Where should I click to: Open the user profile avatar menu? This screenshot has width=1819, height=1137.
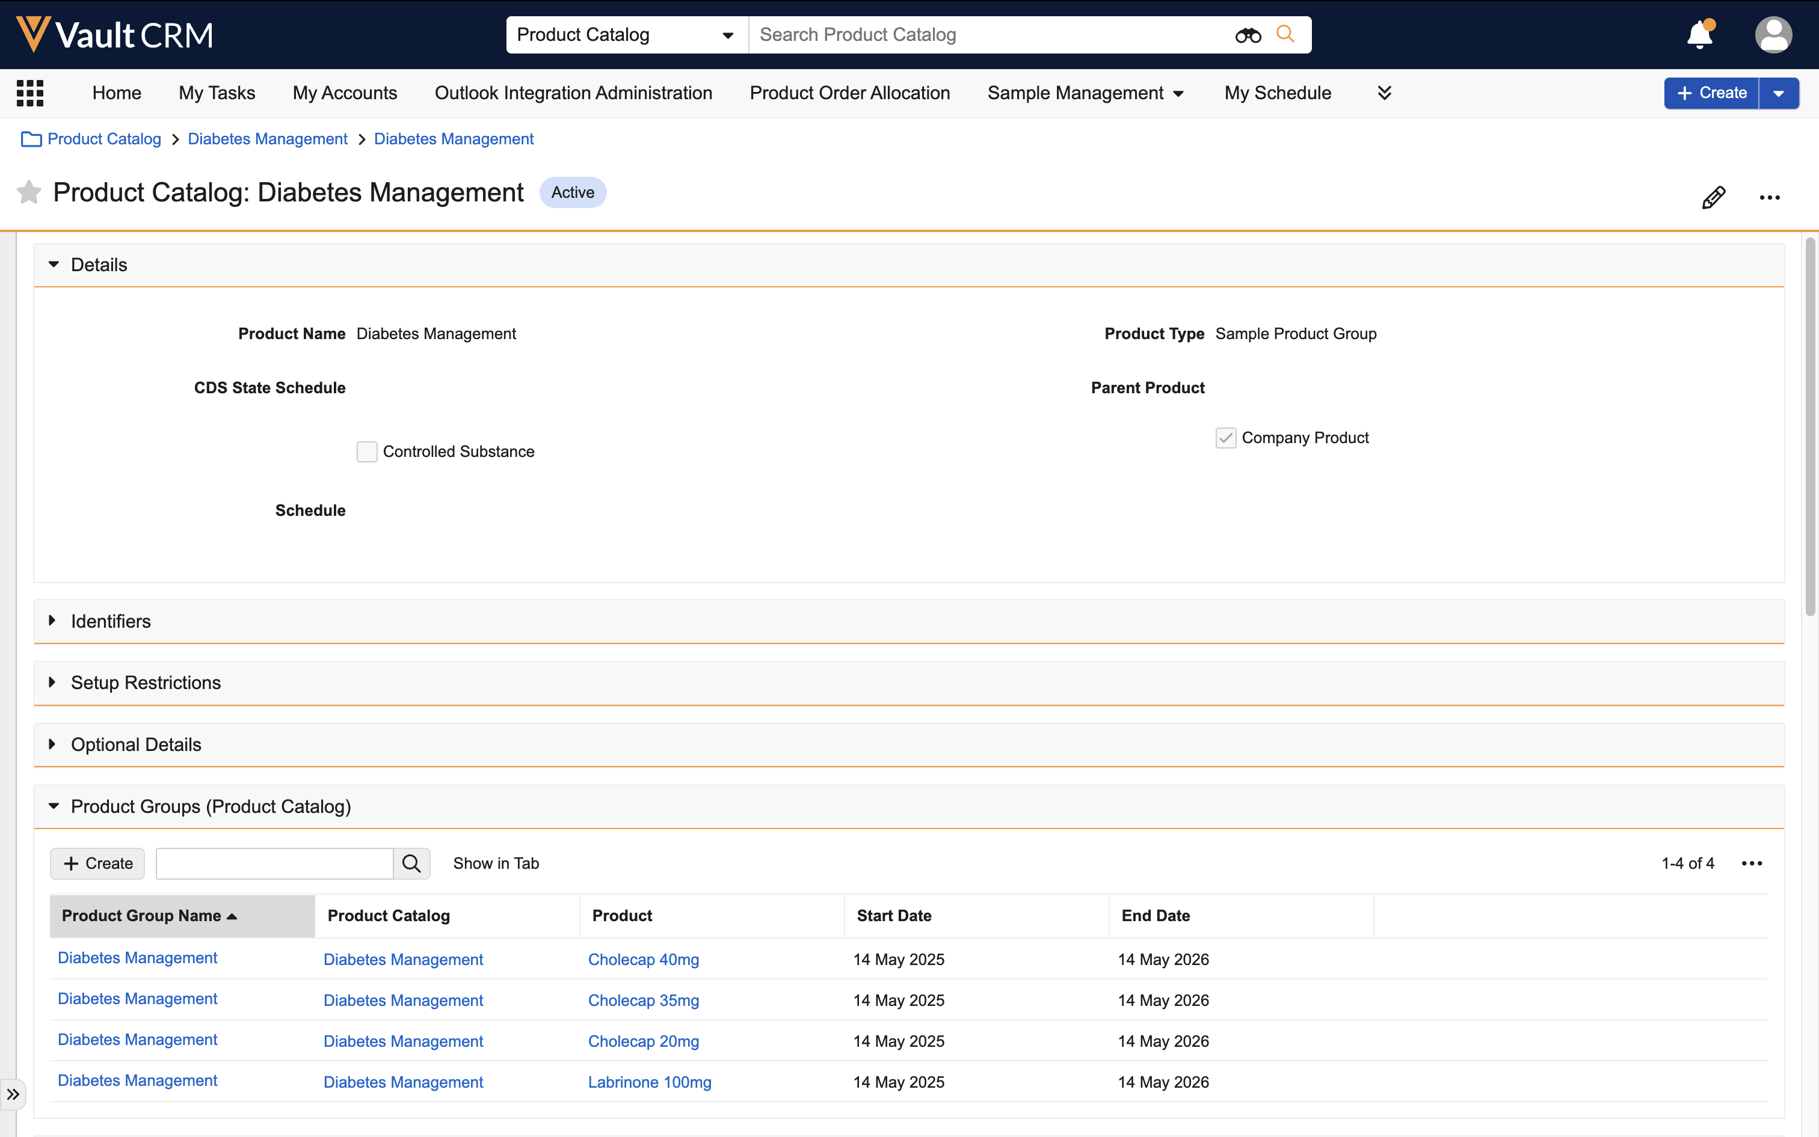[1773, 35]
